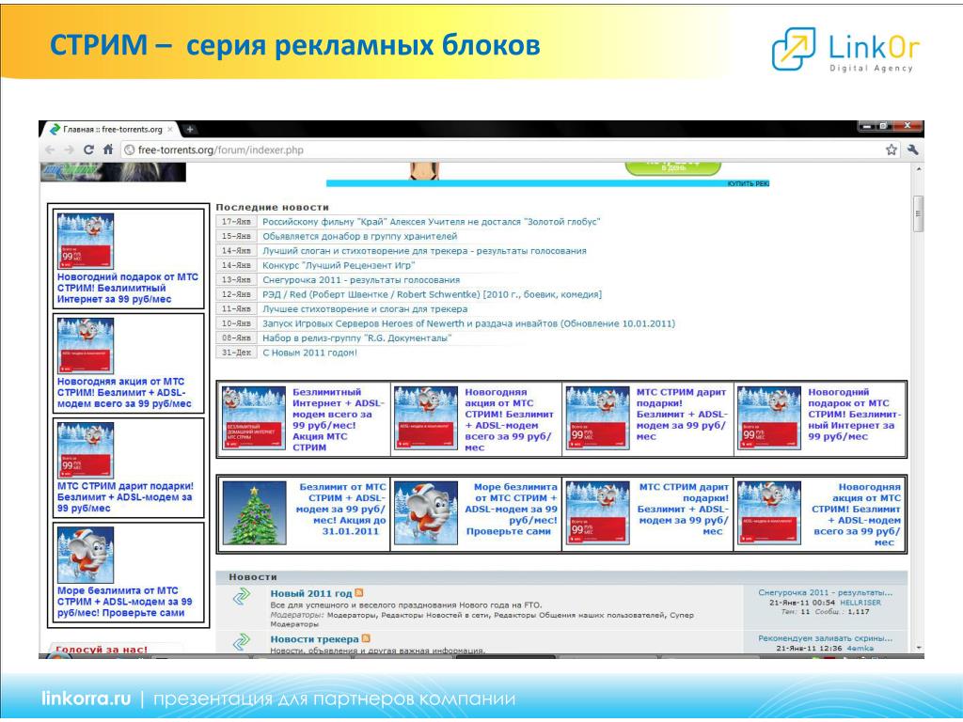Open Объявляется донабор в группу хранителей
This screenshot has width=963, height=722.
[x=360, y=236]
